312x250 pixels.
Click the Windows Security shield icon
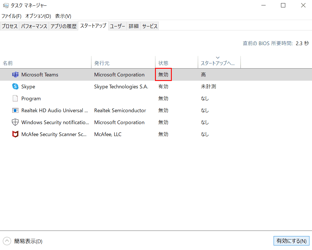coord(15,122)
